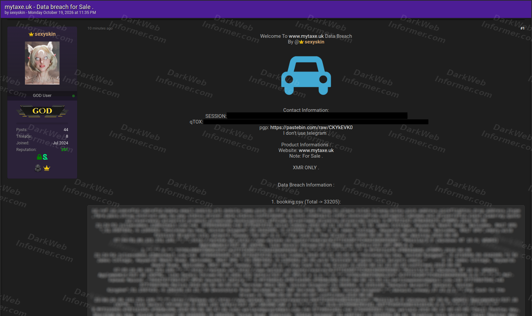The width and height of the screenshot is (532, 316).
Task: Click the qTOX label
Action: point(196,122)
